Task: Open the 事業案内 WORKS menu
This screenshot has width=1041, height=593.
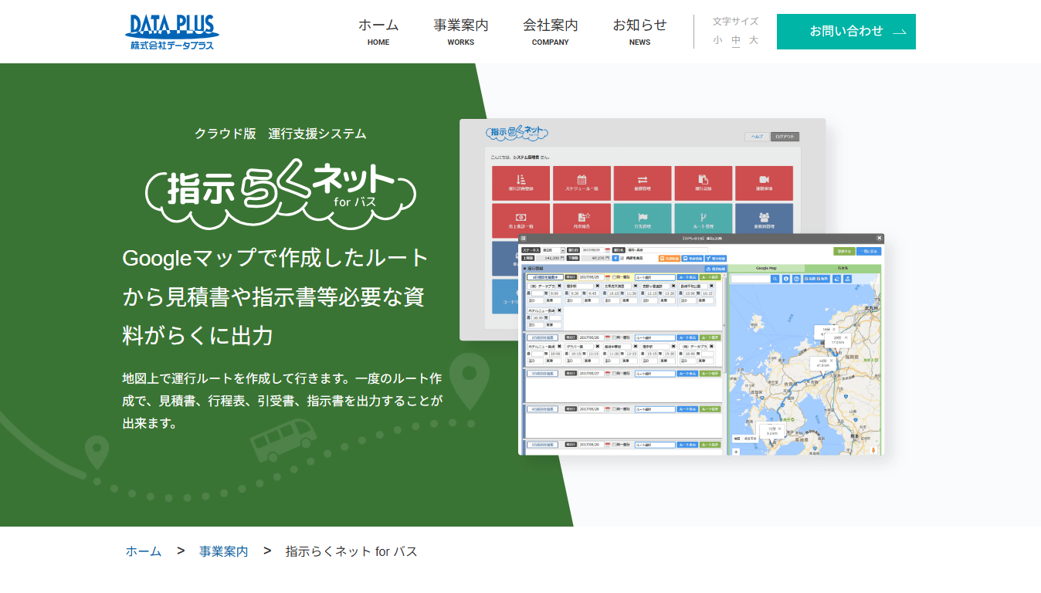Action: (461, 32)
